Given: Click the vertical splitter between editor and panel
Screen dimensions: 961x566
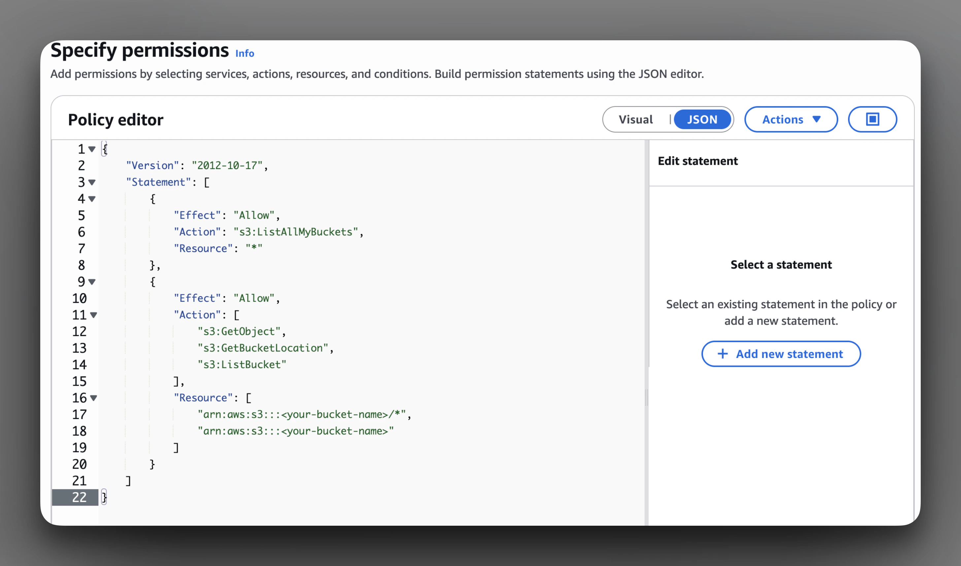Looking at the screenshot, I should pyautogui.click(x=646, y=397).
